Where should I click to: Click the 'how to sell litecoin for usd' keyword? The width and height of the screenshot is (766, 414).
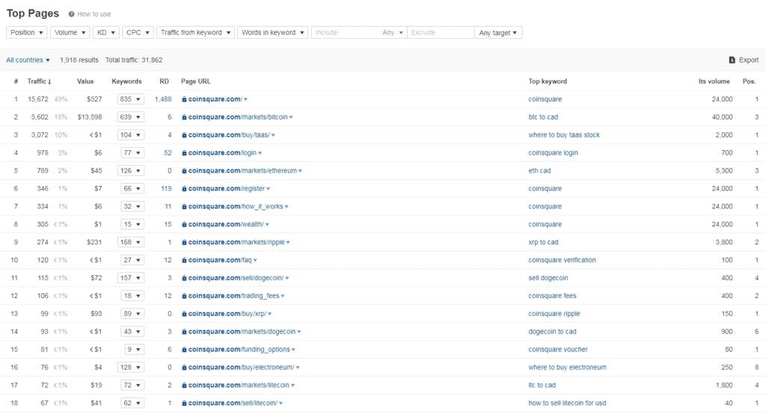pyautogui.click(x=567, y=404)
